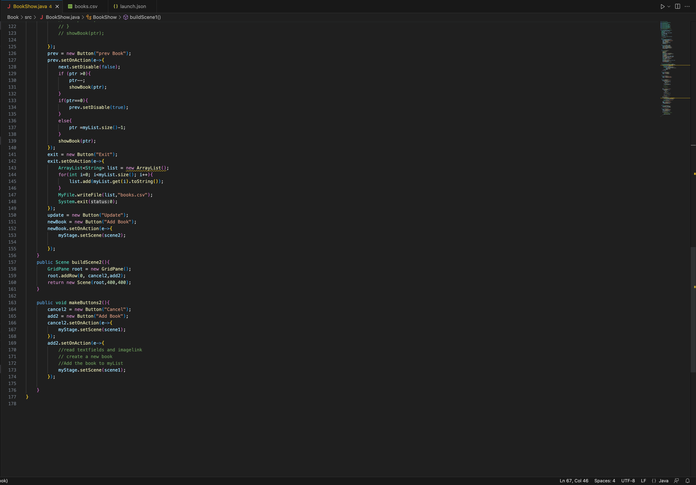Screen dimensions: 696x485
Task: Change the UTF-8 file encoding
Action: click(628, 481)
